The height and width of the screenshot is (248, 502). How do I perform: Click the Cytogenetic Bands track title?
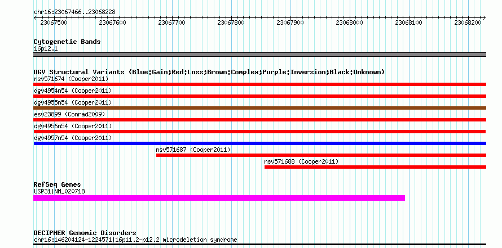[x=67, y=42]
